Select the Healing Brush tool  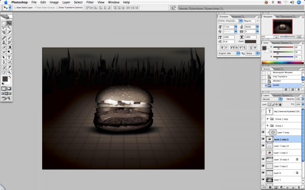[4, 38]
